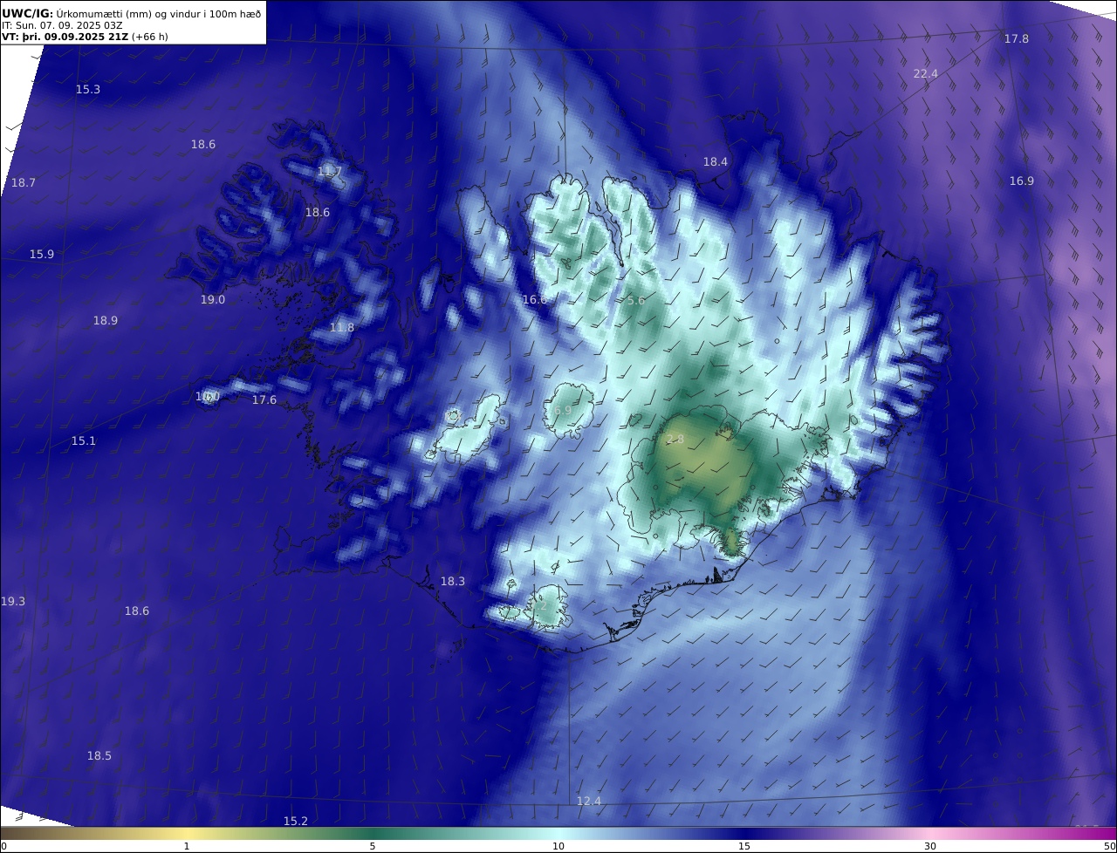This screenshot has width=1117, height=853.
Task: Click the 15.1 value label
Action: pyautogui.click(x=84, y=441)
